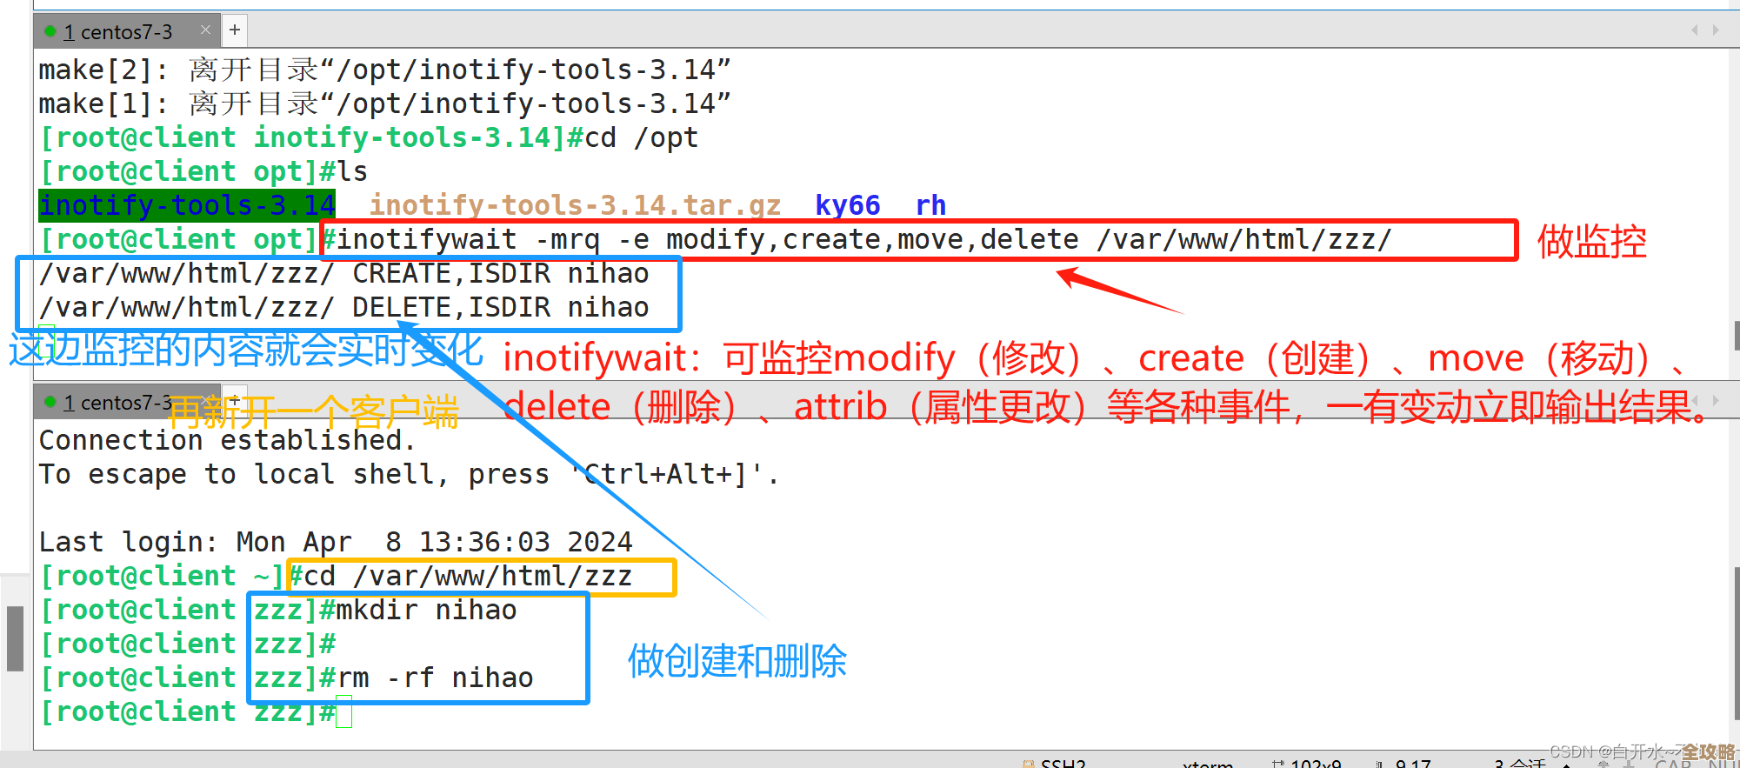Switch to the top pane centos7-3 tab
This screenshot has width=1740, height=768.
point(117,32)
